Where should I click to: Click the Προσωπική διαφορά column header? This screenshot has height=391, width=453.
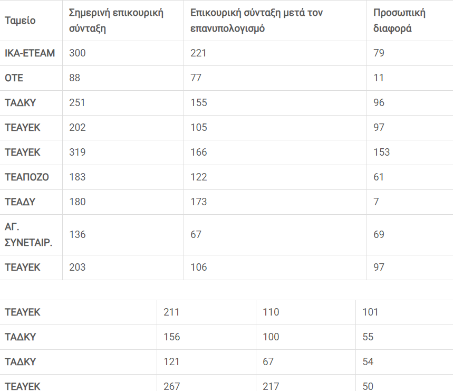pyautogui.click(x=399, y=21)
